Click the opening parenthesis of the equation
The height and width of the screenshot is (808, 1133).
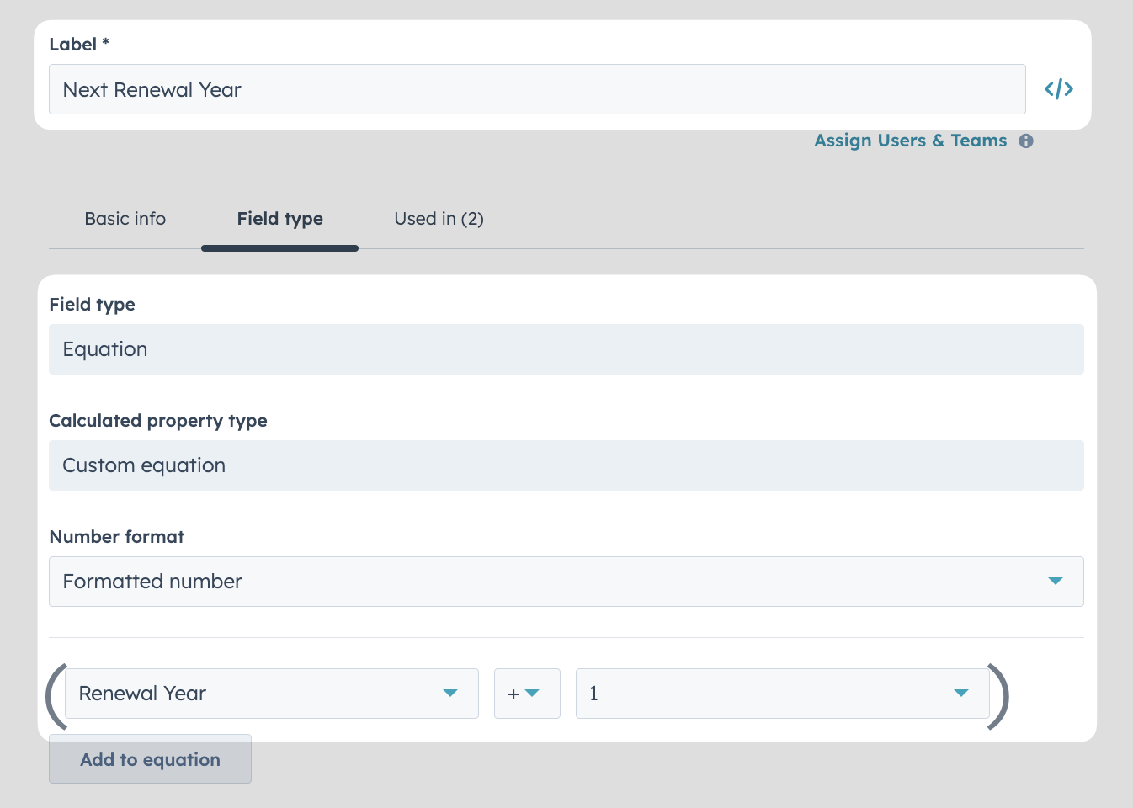point(55,695)
